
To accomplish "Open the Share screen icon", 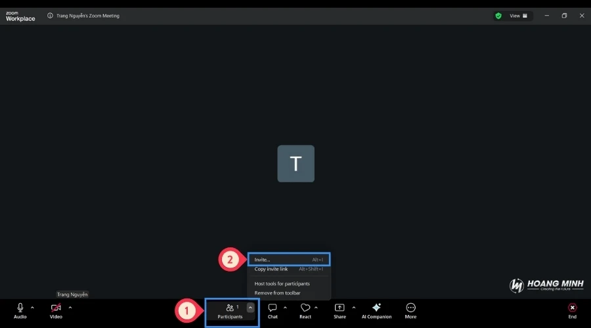I will tap(339, 308).
